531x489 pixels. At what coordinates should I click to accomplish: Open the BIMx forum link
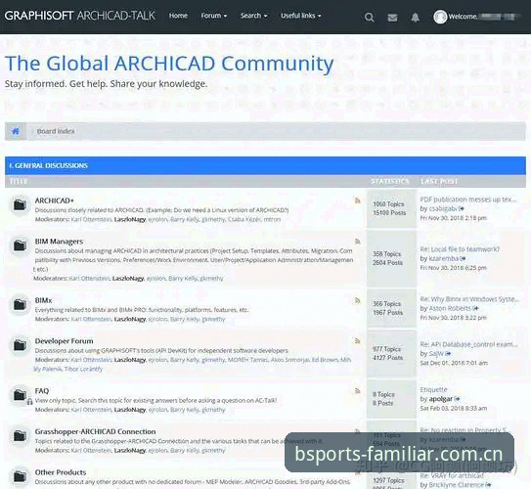(x=43, y=300)
